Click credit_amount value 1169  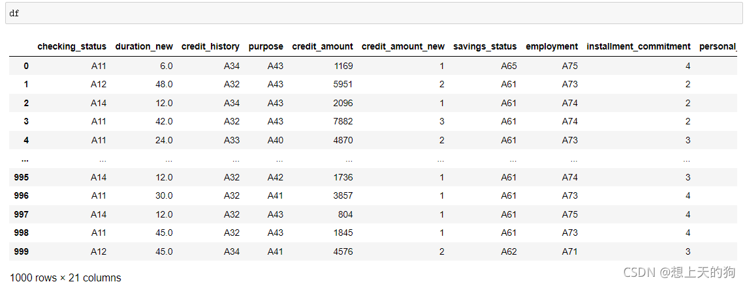coord(343,66)
